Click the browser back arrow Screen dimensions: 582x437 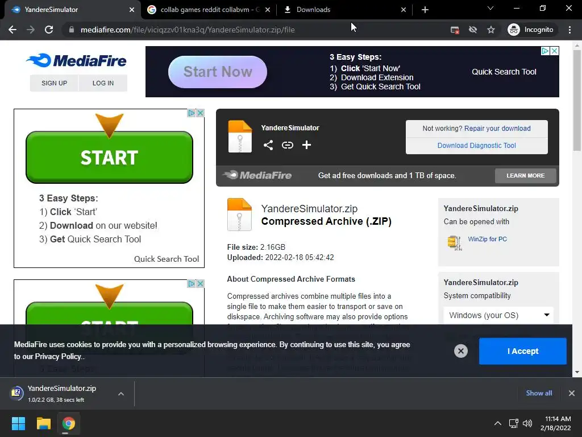tap(13, 30)
